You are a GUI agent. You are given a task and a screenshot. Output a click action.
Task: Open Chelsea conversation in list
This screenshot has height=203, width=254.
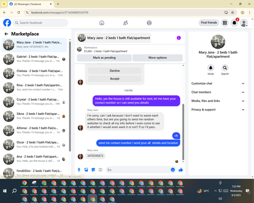pos(34,74)
